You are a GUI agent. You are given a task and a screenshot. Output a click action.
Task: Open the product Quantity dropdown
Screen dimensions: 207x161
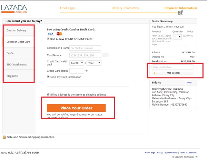pos(178,37)
